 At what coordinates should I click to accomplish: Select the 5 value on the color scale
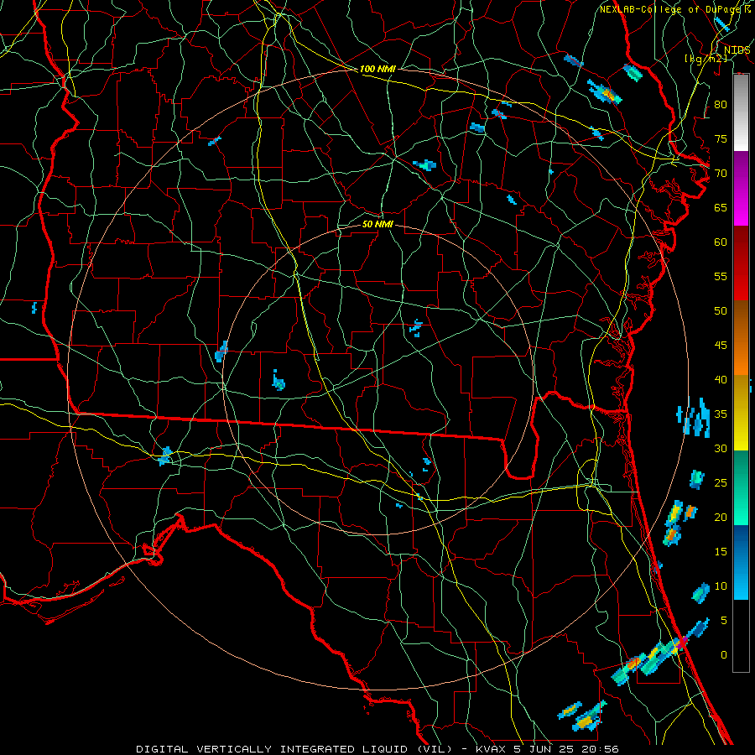[724, 621]
